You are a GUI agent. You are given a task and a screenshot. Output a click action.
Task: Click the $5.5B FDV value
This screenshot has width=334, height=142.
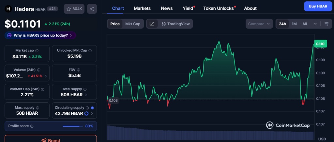(74, 75)
